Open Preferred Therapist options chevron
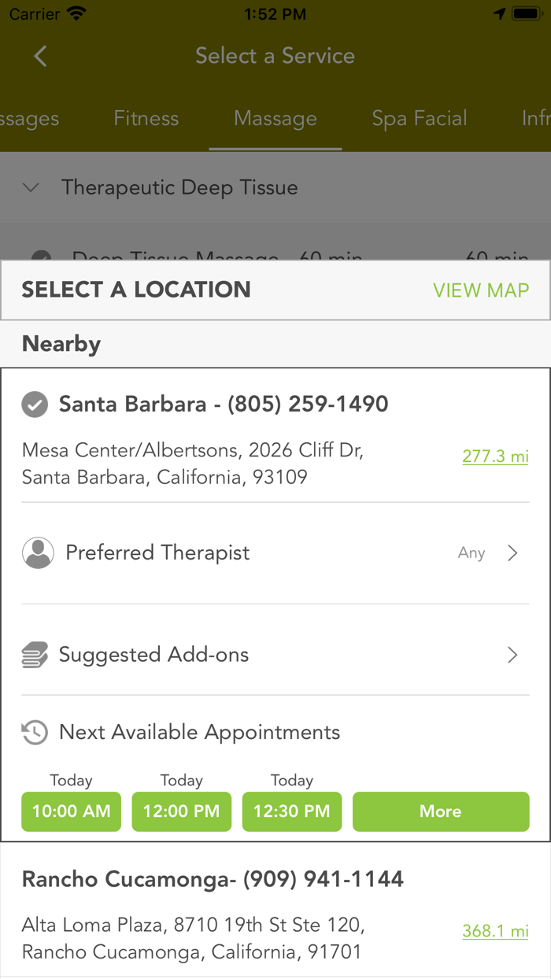 coord(512,553)
